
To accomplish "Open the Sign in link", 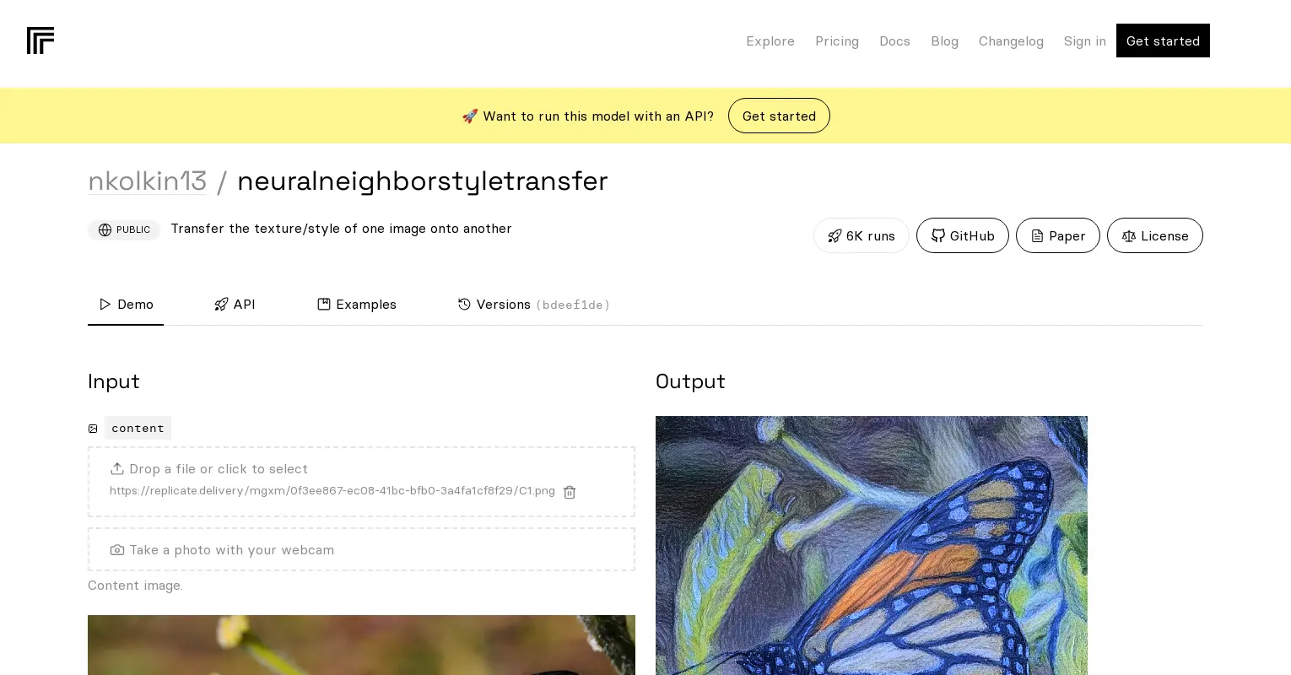I will pyautogui.click(x=1084, y=41).
